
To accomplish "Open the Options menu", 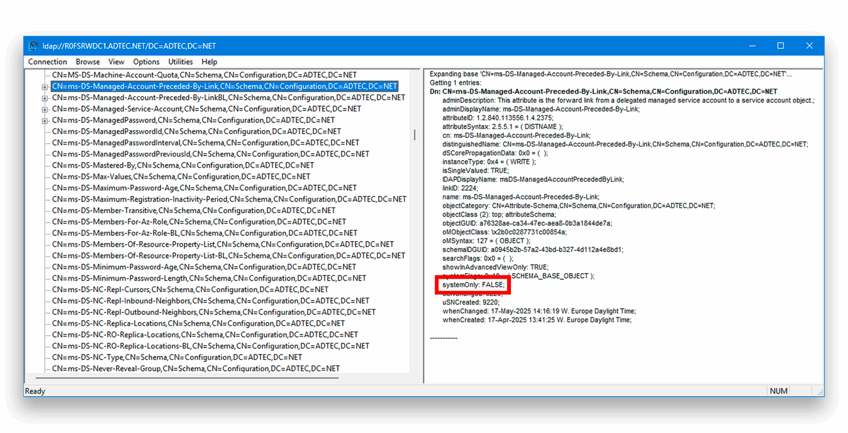I will point(146,62).
